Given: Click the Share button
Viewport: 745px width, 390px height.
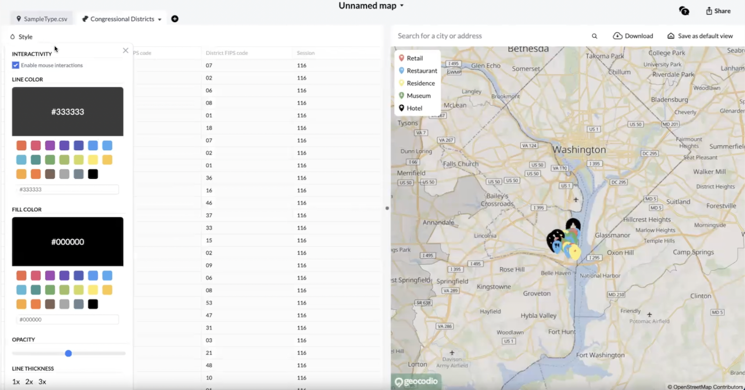Looking at the screenshot, I should (718, 11).
